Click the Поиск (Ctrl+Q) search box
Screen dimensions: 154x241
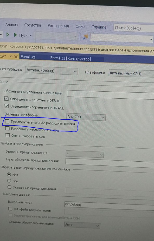[134, 28]
